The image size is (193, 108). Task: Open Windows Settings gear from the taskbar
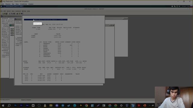121,105
